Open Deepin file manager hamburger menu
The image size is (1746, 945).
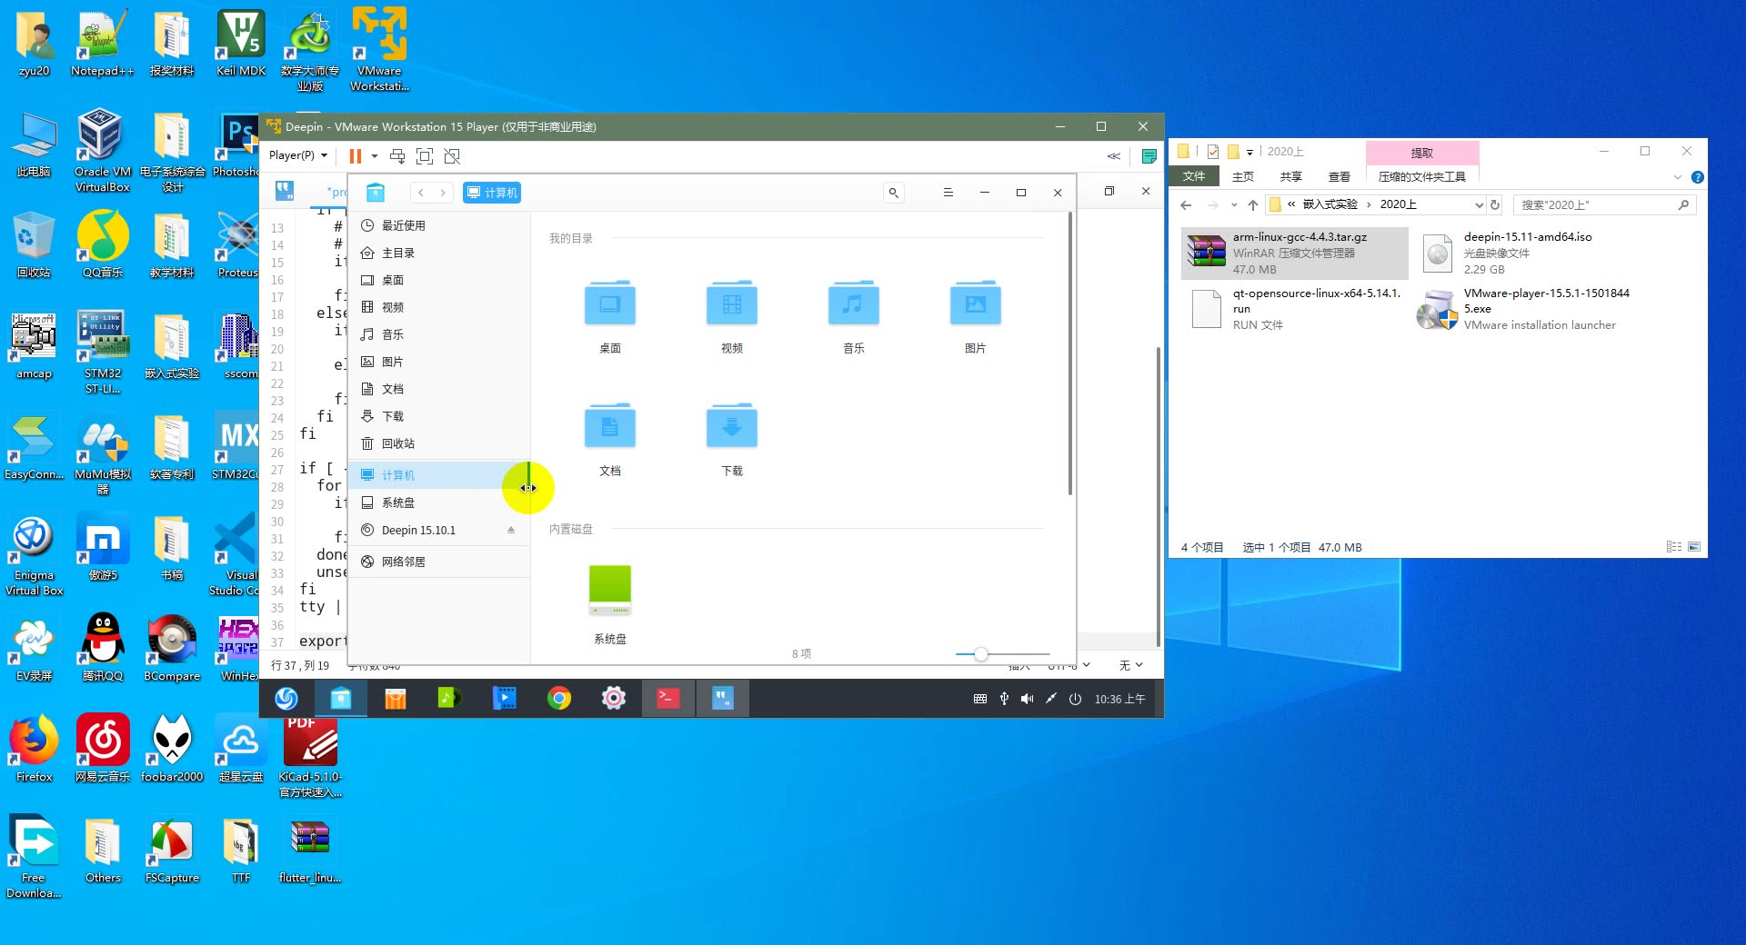tap(948, 193)
